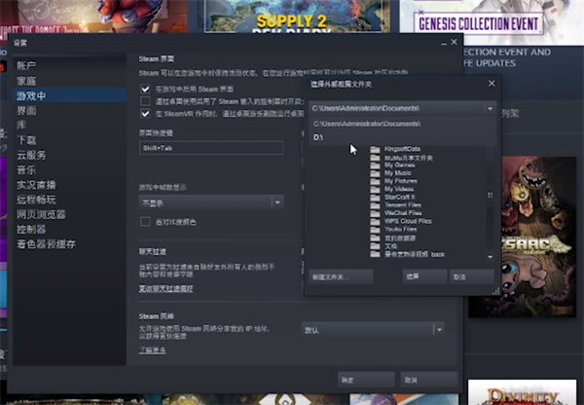This screenshot has width=584, height=405.
Task: Select the folder icon ending in 'back'
Action: tap(375, 254)
